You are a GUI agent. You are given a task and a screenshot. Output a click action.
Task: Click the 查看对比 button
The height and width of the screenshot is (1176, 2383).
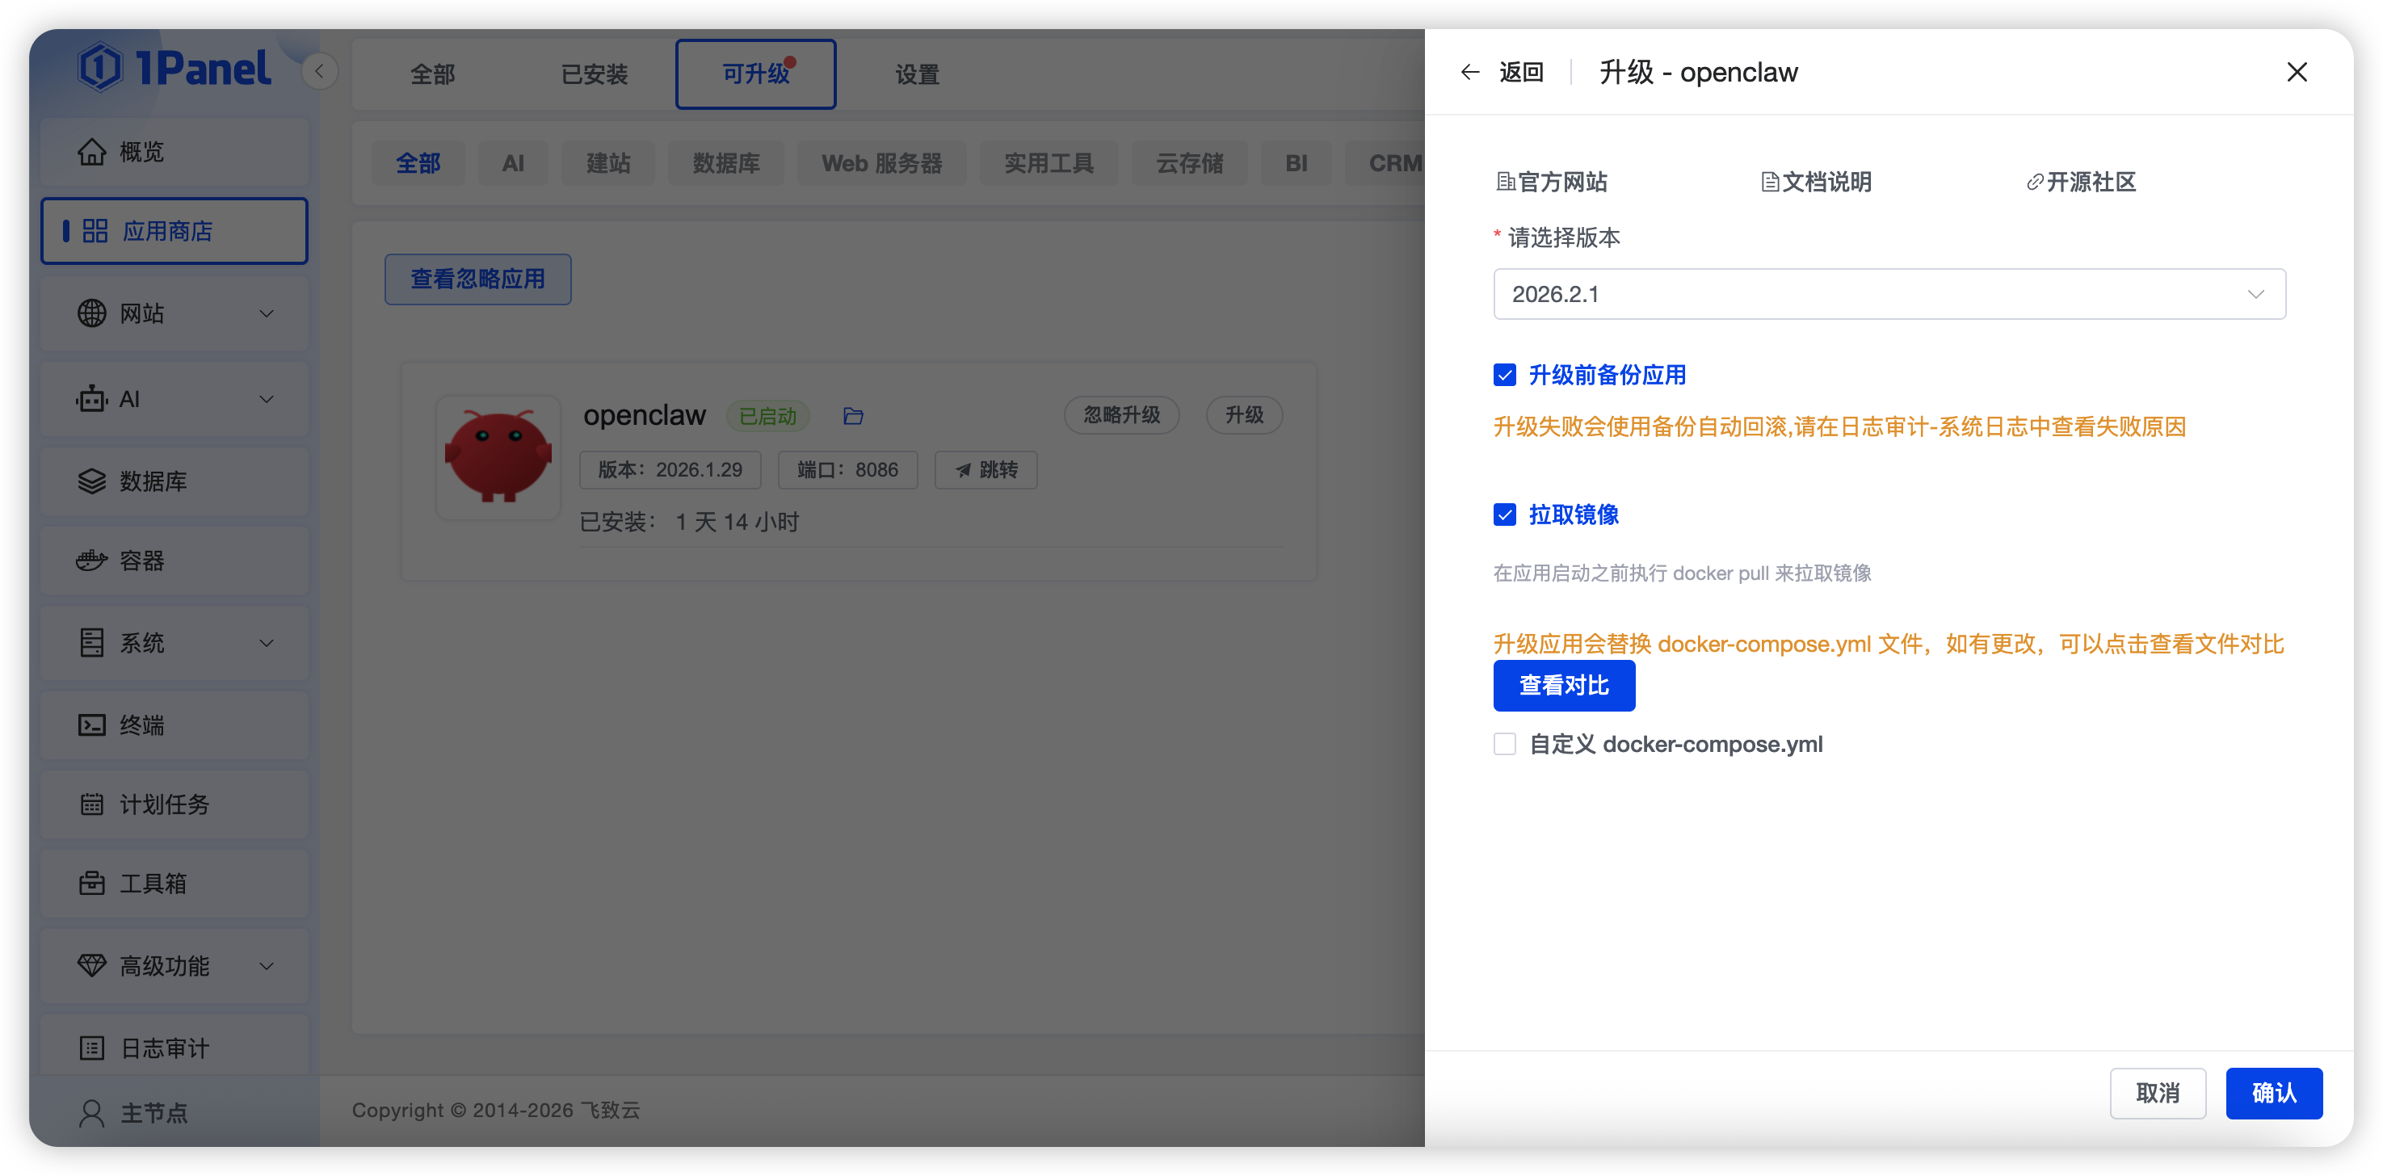pyautogui.click(x=1563, y=686)
